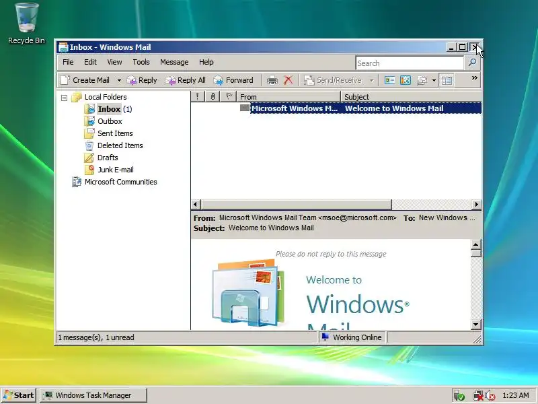Select Microsoft Communities in the folder list
Screen dimensions: 538x404
(x=121, y=182)
